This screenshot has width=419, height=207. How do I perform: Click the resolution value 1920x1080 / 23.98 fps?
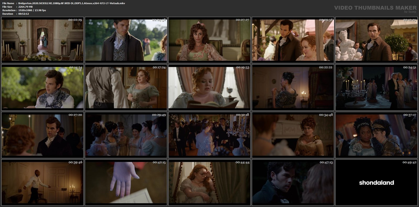(32, 10)
